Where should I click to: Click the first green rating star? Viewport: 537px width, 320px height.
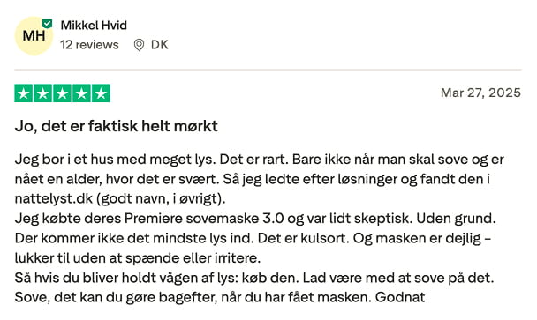[x=24, y=93]
